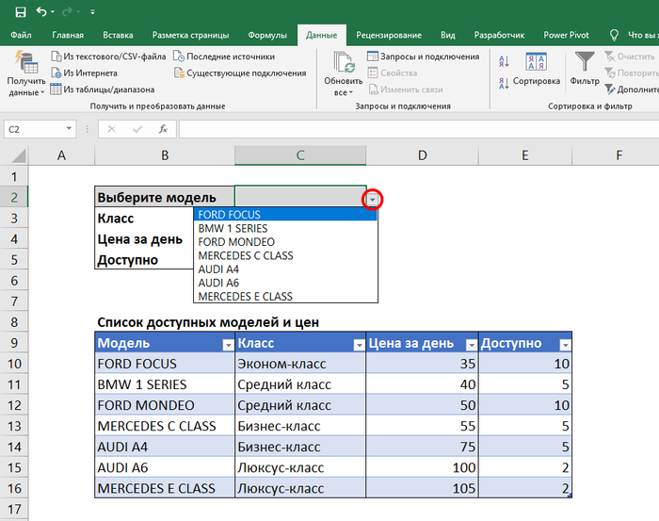Image resolution: width=659 pixels, height=521 pixels.
Task: Click the Save icon in quick access toolbar
Action: coord(19,11)
